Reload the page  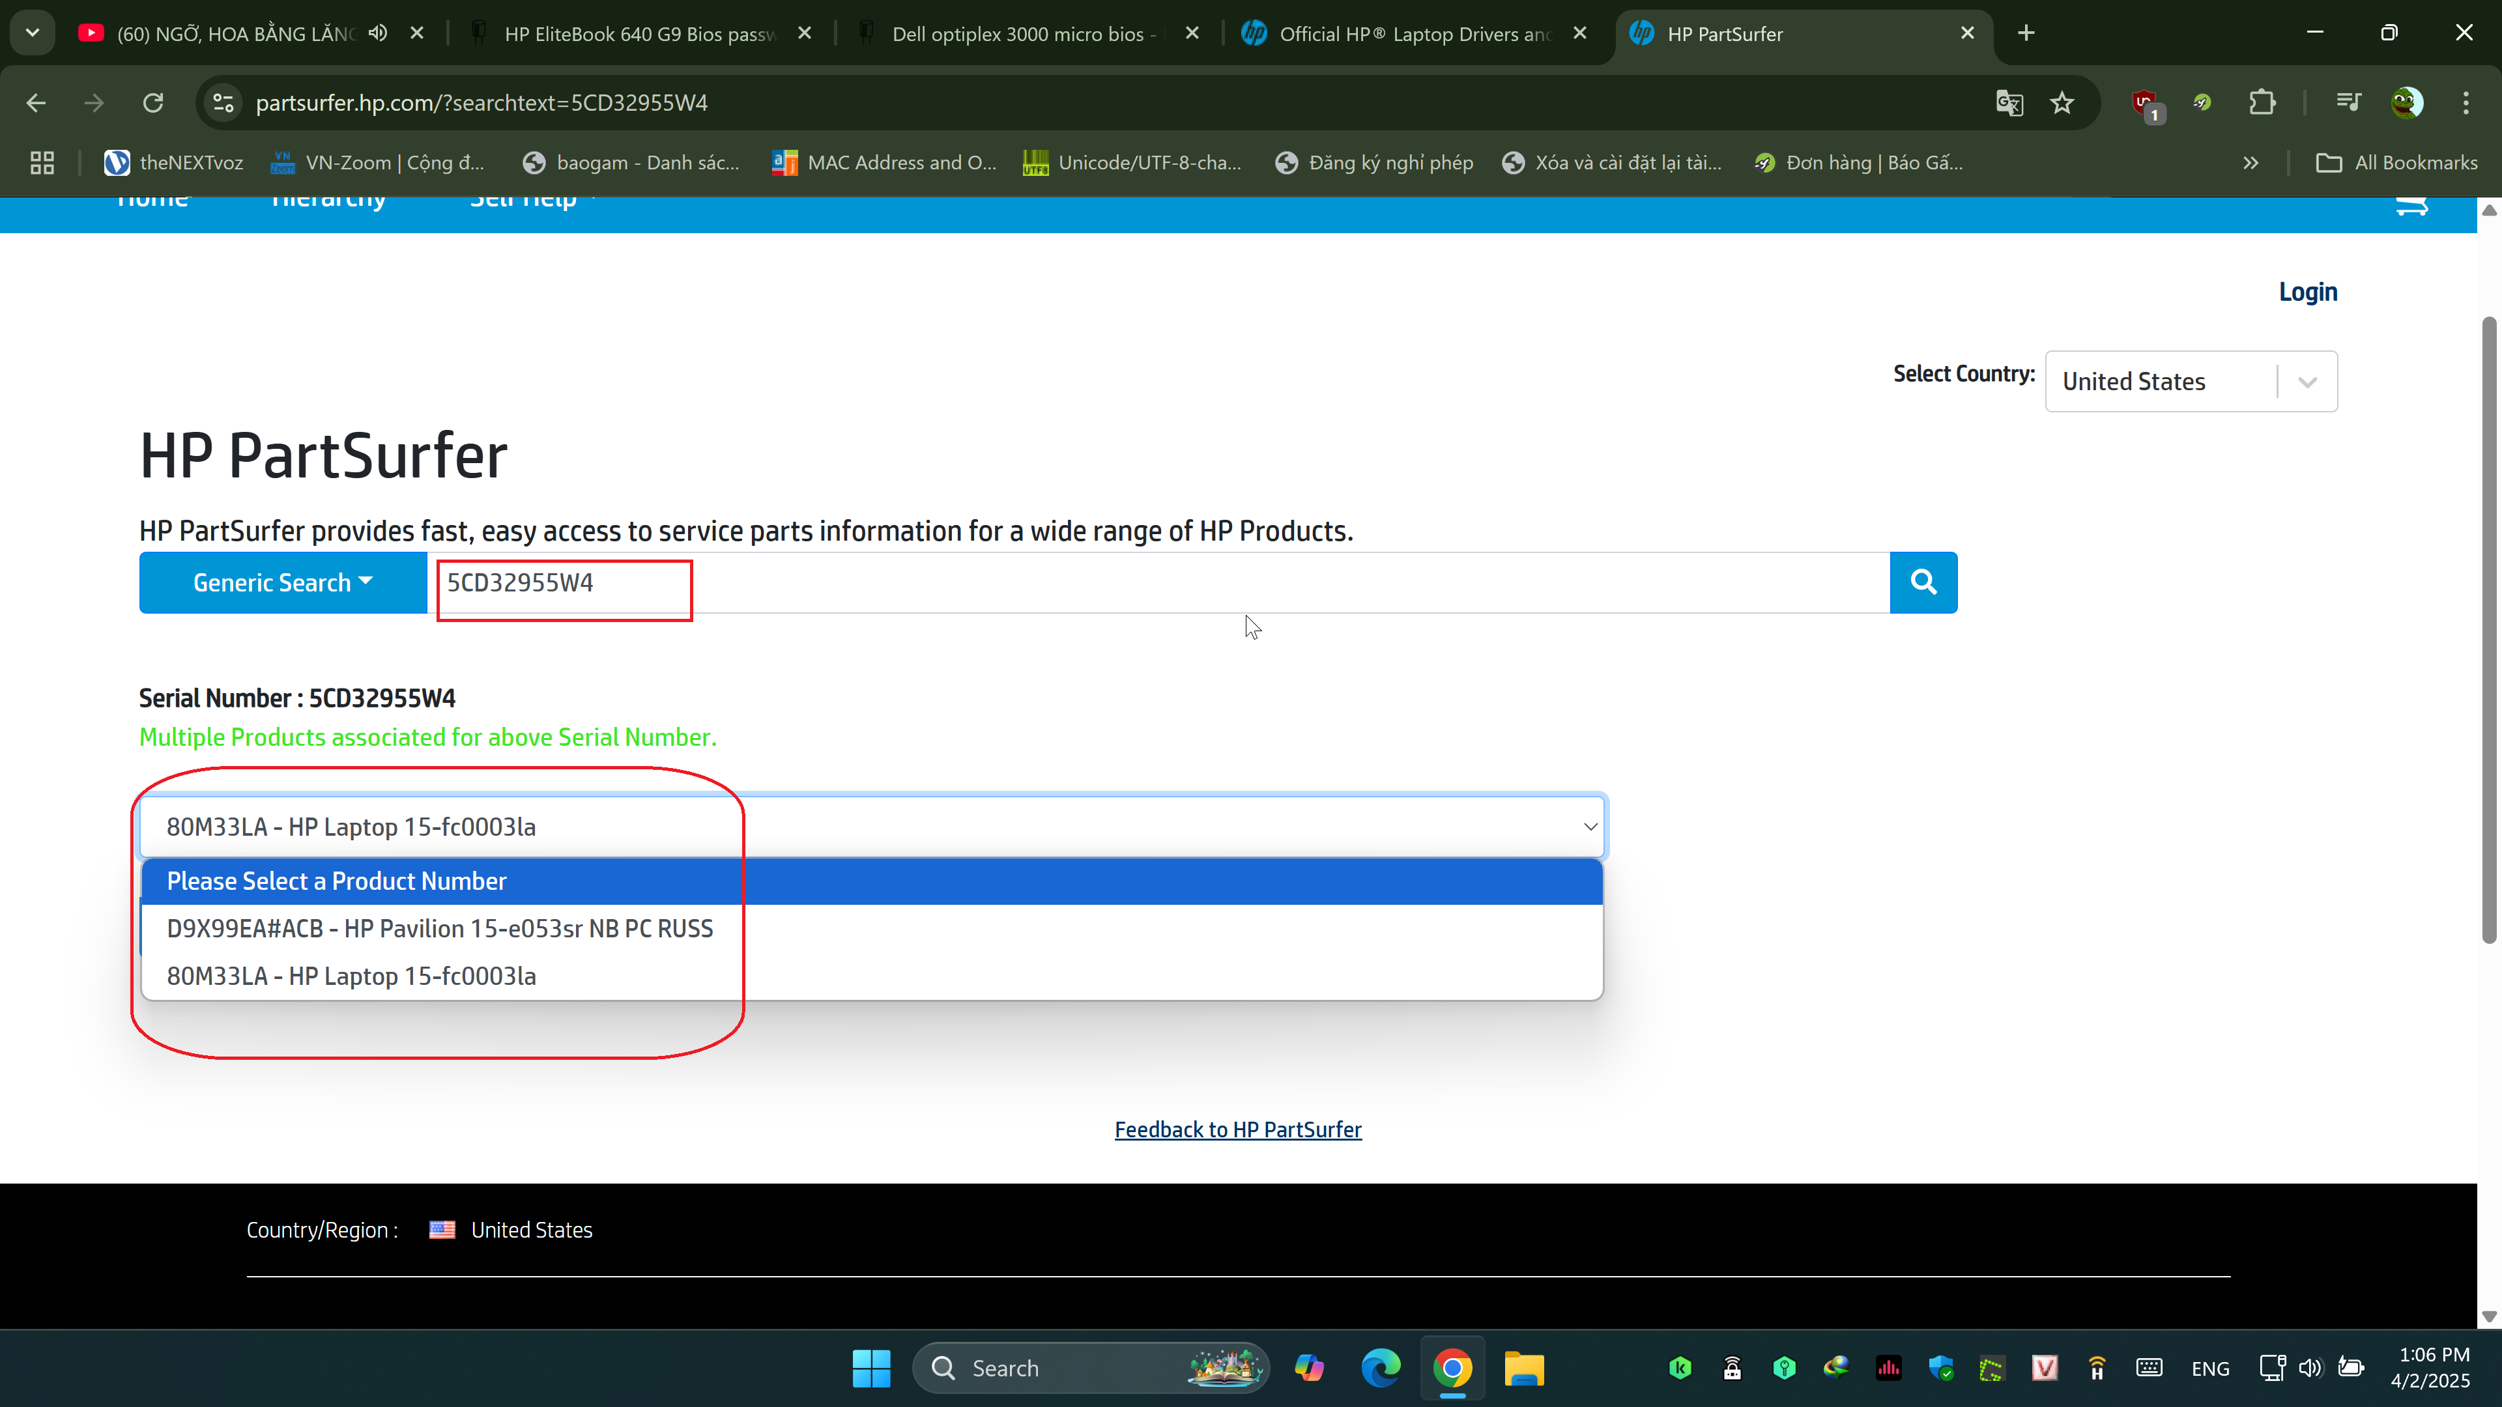(x=152, y=103)
